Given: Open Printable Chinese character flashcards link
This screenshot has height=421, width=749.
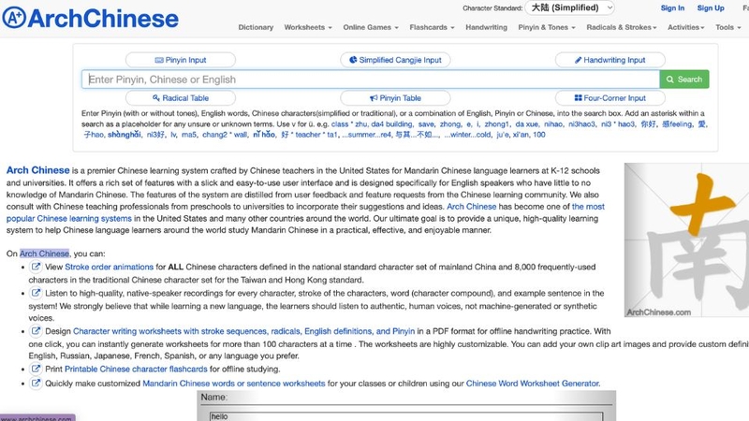Looking at the screenshot, I should [x=136, y=369].
